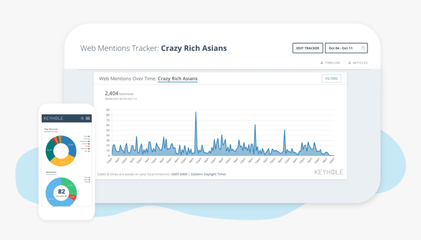Click the blue segment of Top Sources donut
The width and height of the screenshot is (421, 240).
[71, 144]
